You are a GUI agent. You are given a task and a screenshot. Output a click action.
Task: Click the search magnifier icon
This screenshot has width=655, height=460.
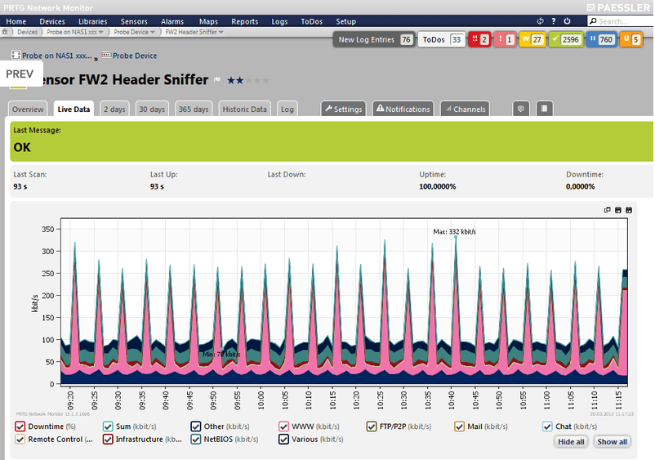(x=593, y=21)
